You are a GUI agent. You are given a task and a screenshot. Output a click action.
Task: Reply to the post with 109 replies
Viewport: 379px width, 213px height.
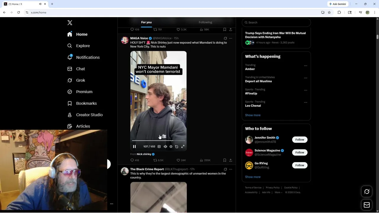click(x=135, y=30)
